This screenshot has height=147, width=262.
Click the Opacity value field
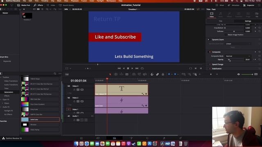tap(248, 60)
